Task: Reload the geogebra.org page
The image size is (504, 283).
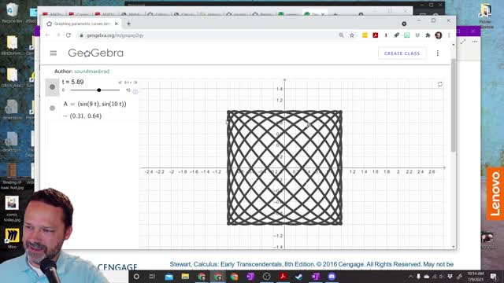Action: (69, 35)
